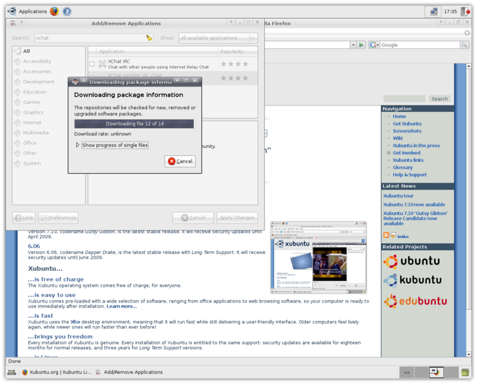The height and width of the screenshot is (384, 477).
Task: Open the Firefox address bar history dropdown
Action: (x=353, y=45)
